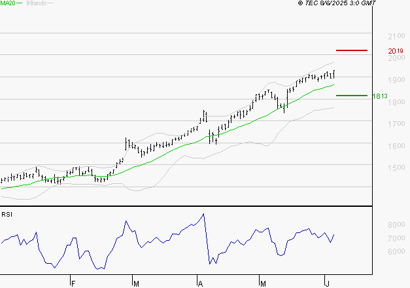410x288 pixels.
Task: Click the 7000 RSI axis label
Action: tap(396, 238)
